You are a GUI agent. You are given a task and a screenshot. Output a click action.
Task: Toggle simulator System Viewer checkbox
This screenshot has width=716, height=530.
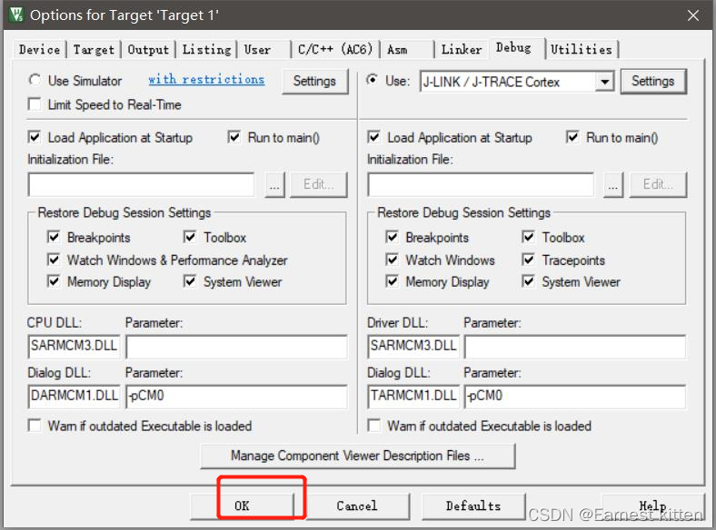(190, 281)
